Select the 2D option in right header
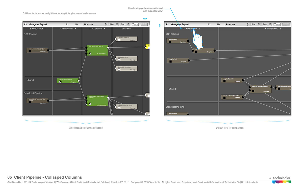Image resolution: width=299 pixels, height=188 pixels. 218,24
